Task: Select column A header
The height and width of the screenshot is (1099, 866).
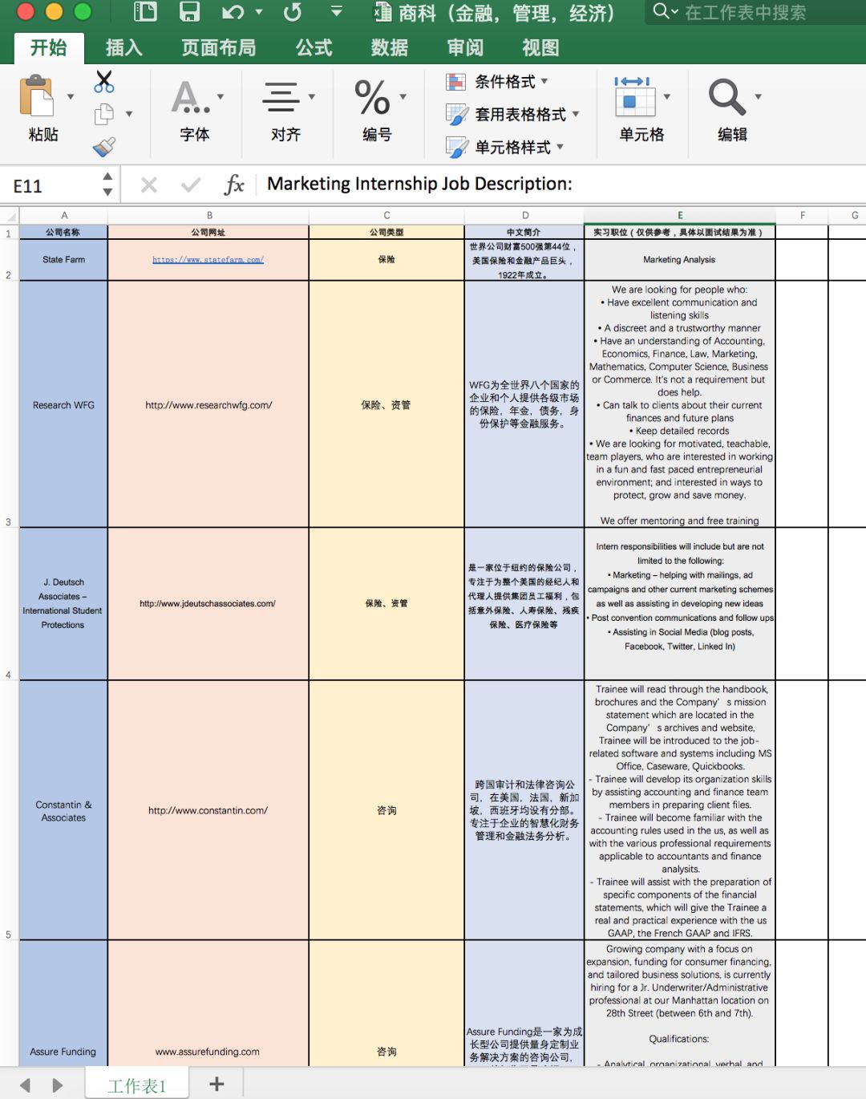Action: click(x=64, y=216)
